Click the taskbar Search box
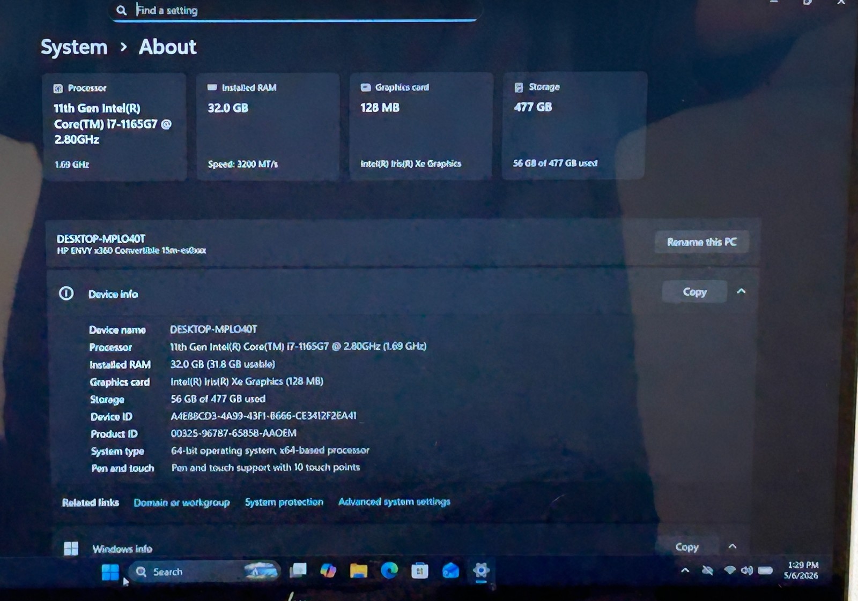 [205, 572]
